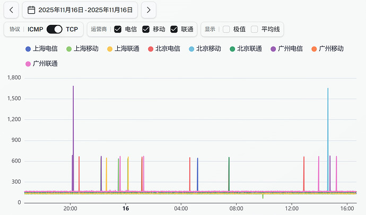Click the 20:00 x-axis label
This screenshot has height=215, width=366.
[x=70, y=209]
